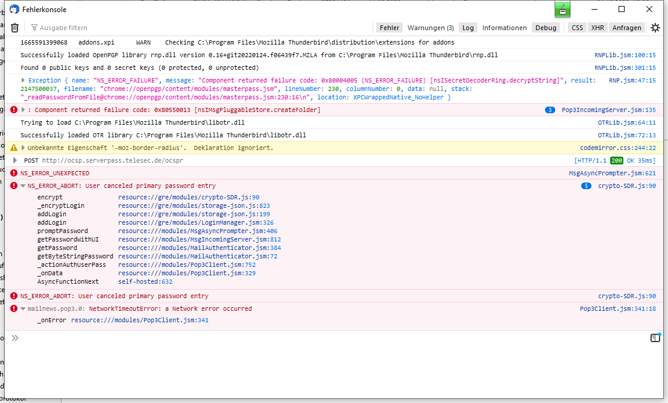Viewport: 668px width, 403px height.
Task: Expand the POST ocsp request entry
Action: tap(16, 160)
